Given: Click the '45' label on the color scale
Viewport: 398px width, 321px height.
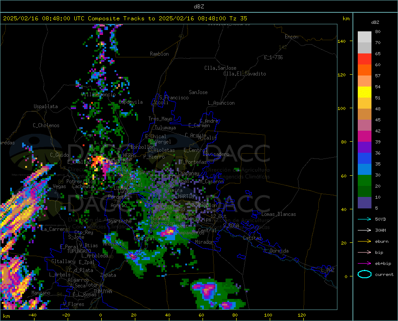Looking at the screenshot, I should pyautogui.click(x=378, y=120).
